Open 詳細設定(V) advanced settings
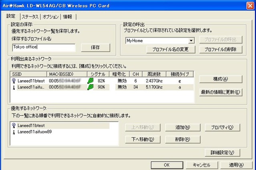 (222, 152)
